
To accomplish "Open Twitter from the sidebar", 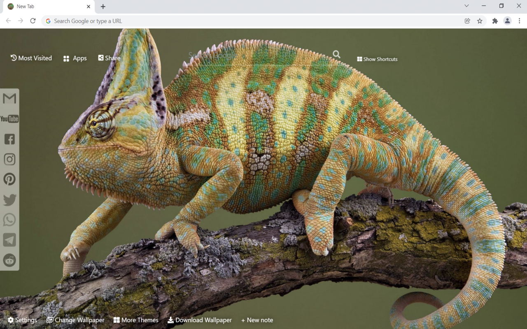I will tap(9, 200).
